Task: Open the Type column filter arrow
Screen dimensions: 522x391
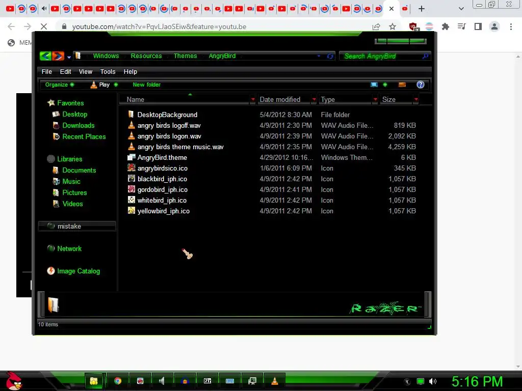Action: click(x=375, y=99)
